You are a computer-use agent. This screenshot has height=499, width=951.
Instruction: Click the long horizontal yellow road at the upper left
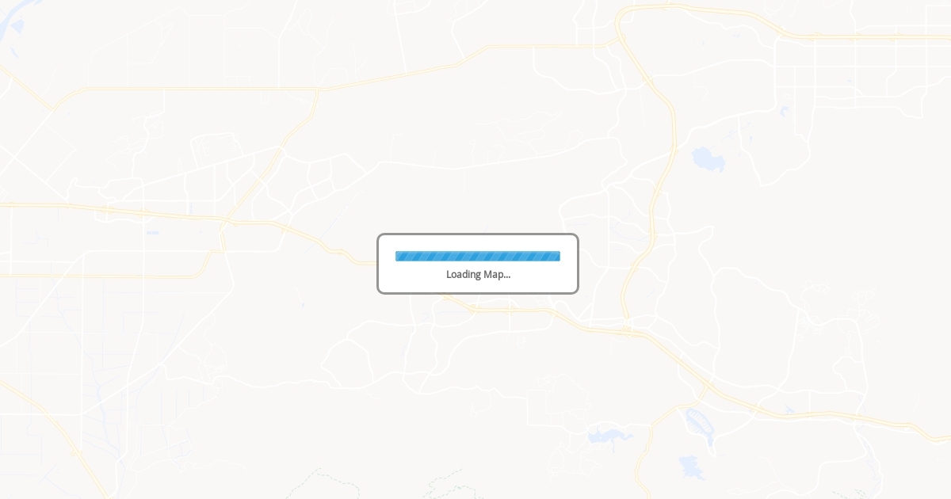(x=190, y=89)
